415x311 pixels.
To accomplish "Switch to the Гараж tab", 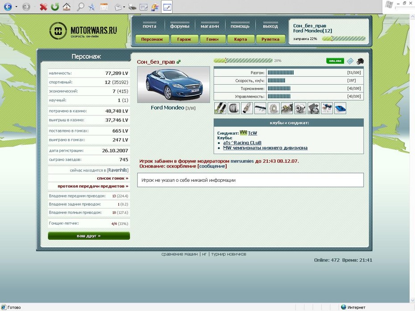I will [x=184, y=39].
